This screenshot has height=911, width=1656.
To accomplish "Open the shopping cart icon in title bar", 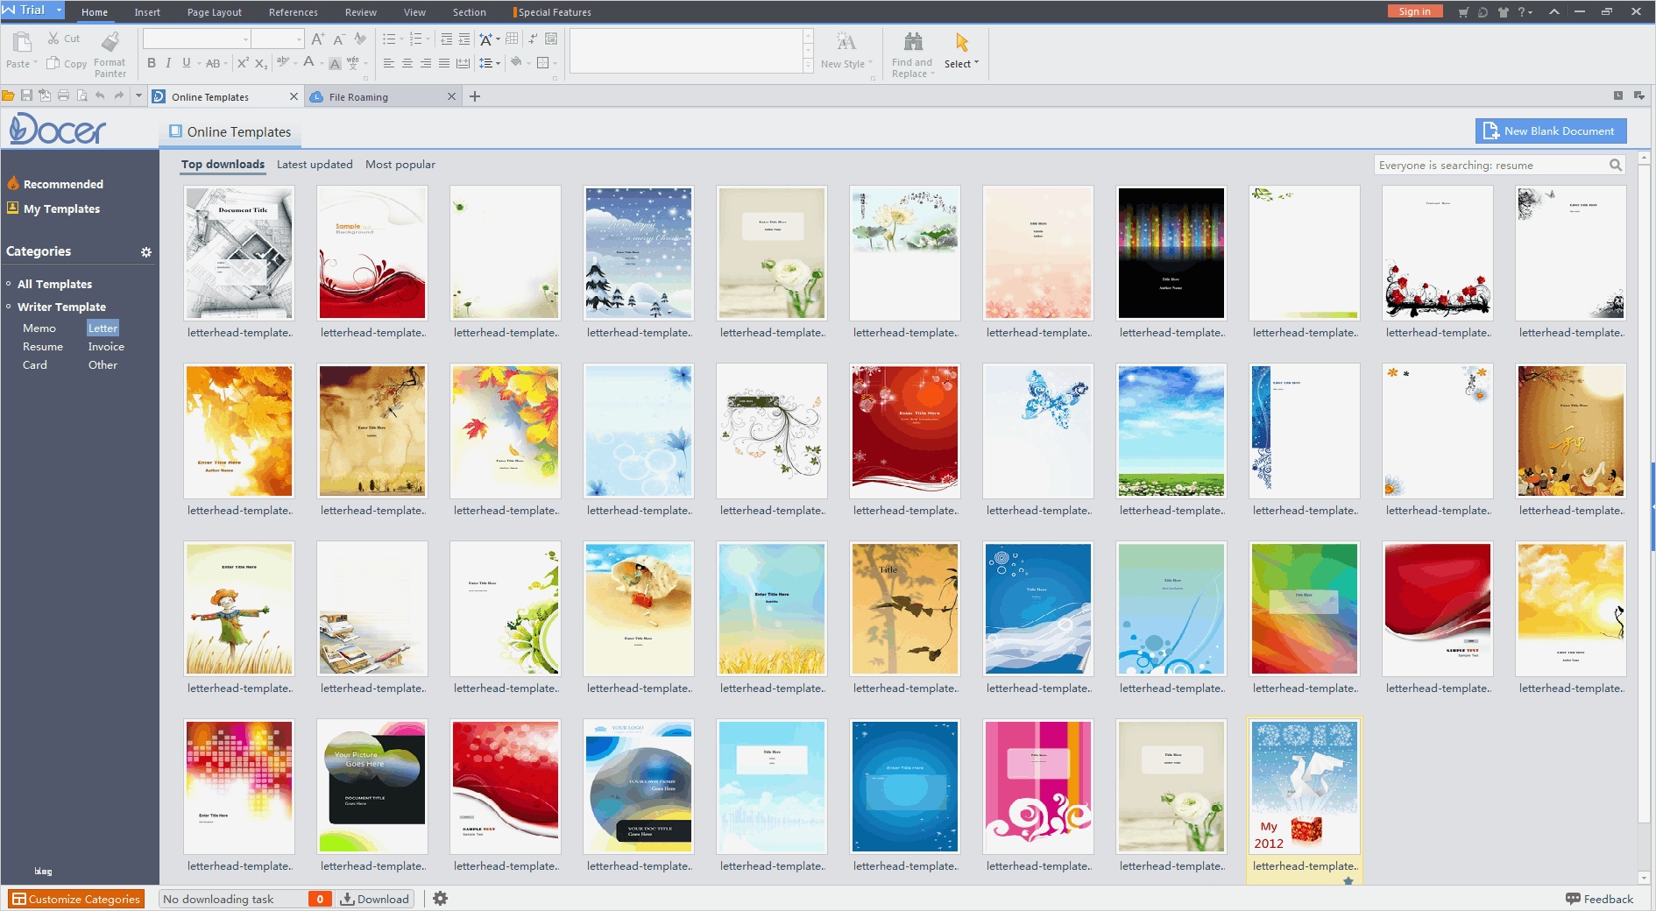I will click(x=1463, y=12).
